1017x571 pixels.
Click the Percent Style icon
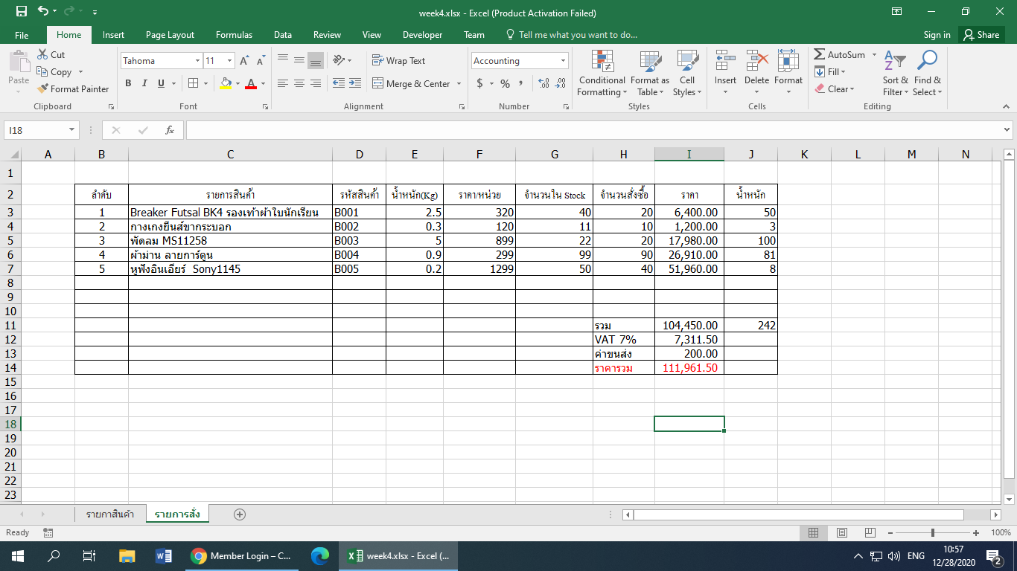[x=505, y=84]
